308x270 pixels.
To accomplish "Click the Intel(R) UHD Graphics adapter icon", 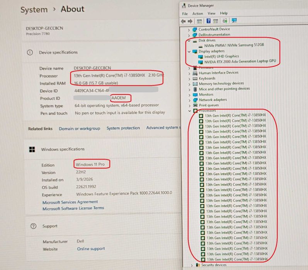I will click(201, 57).
